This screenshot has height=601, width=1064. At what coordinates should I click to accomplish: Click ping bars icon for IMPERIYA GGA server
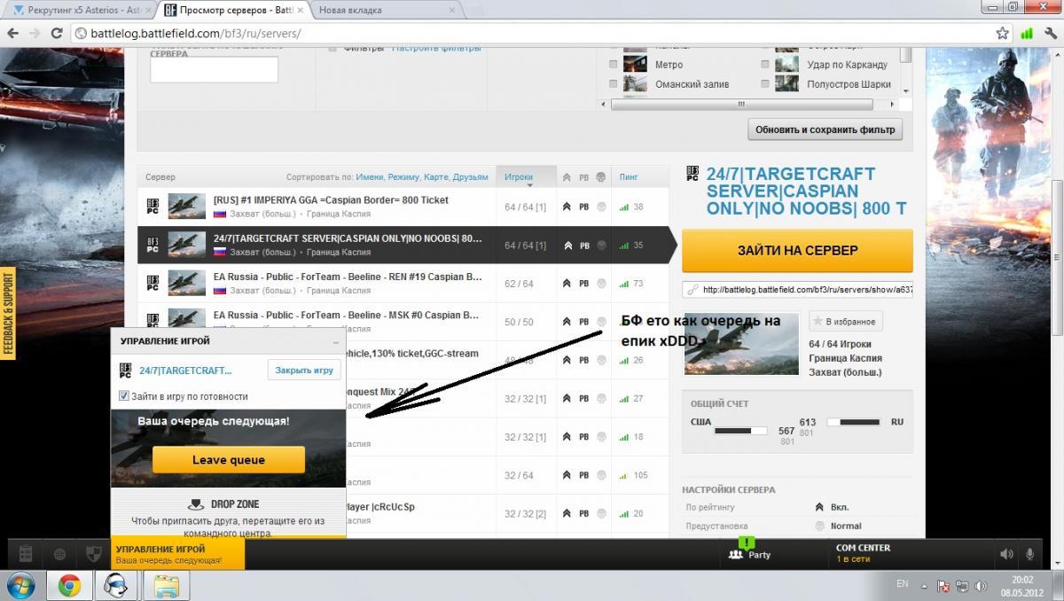[x=623, y=207]
